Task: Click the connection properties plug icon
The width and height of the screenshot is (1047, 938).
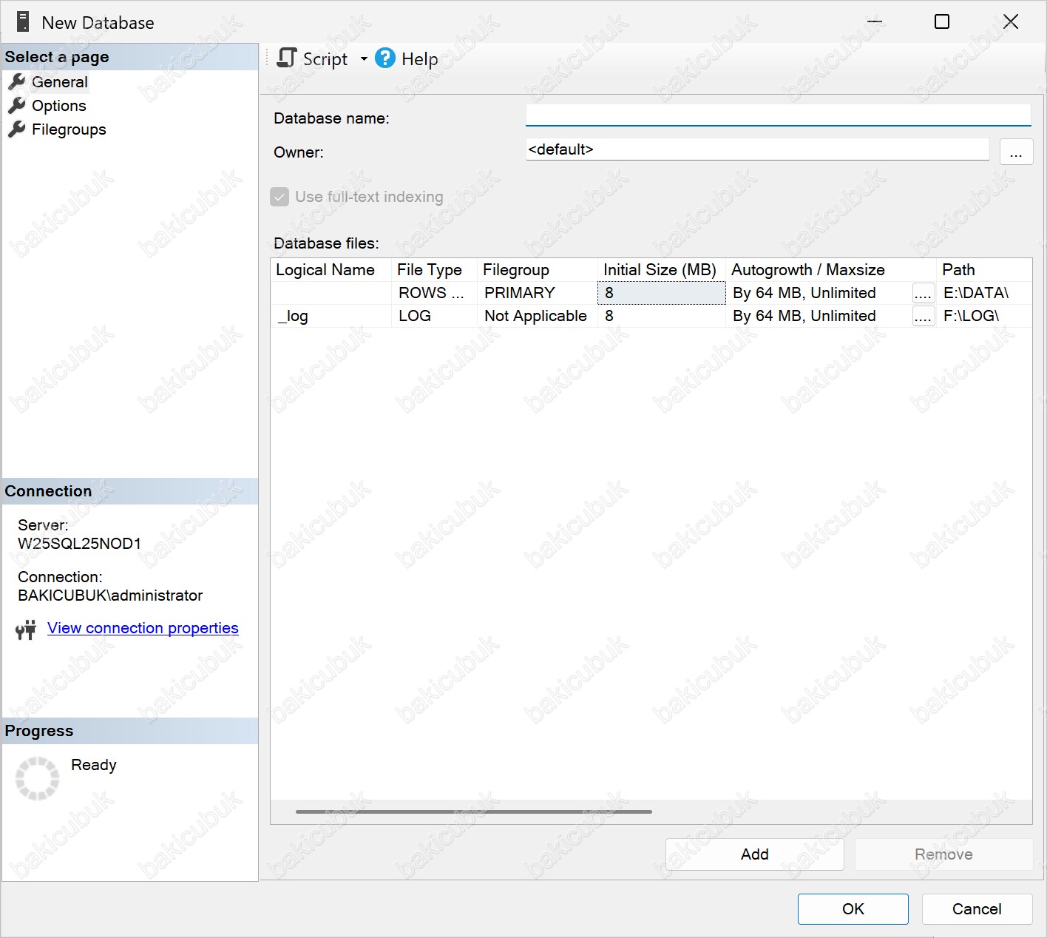Action: tap(26, 630)
